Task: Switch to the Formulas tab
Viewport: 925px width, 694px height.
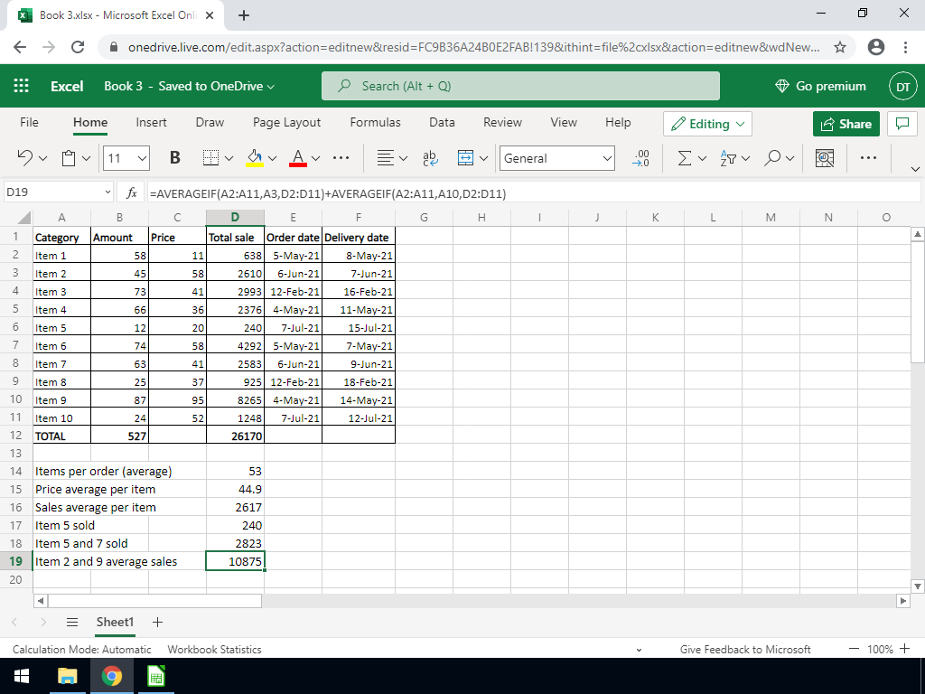Action: pos(375,122)
